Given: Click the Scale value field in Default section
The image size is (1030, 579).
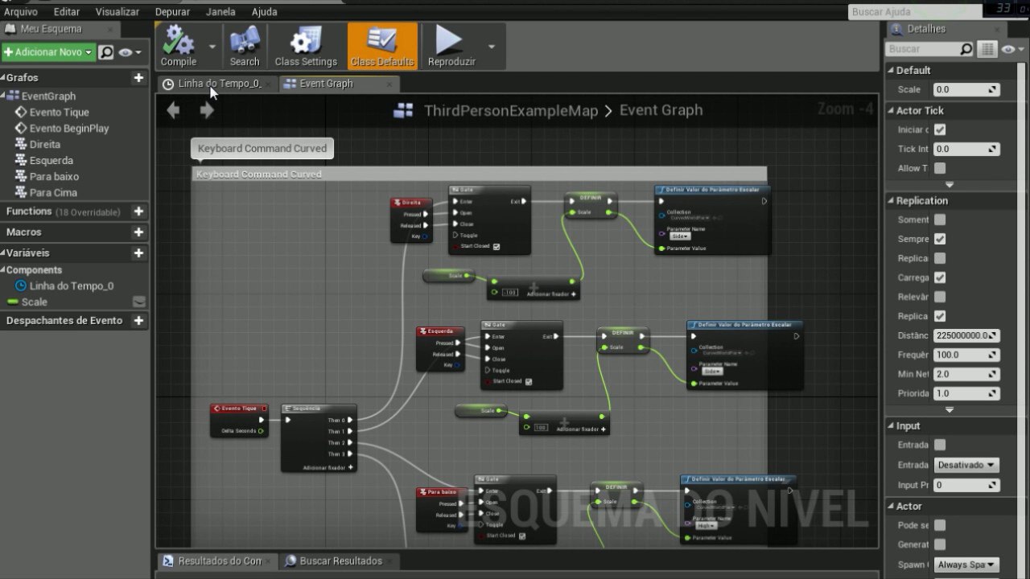Looking at the screenshot, I should pos(966,90).
